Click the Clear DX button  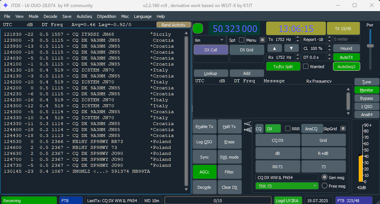[x=229, y=187]
